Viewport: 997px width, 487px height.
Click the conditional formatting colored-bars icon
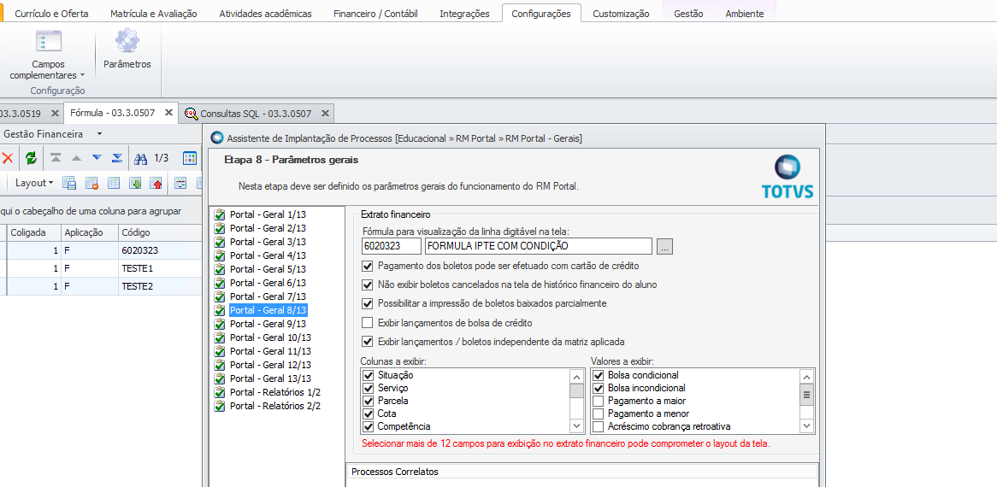(180, 183)
